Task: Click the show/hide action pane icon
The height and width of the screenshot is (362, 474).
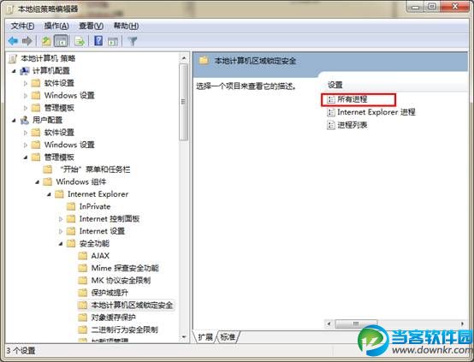Action: [x=113, y=41]
